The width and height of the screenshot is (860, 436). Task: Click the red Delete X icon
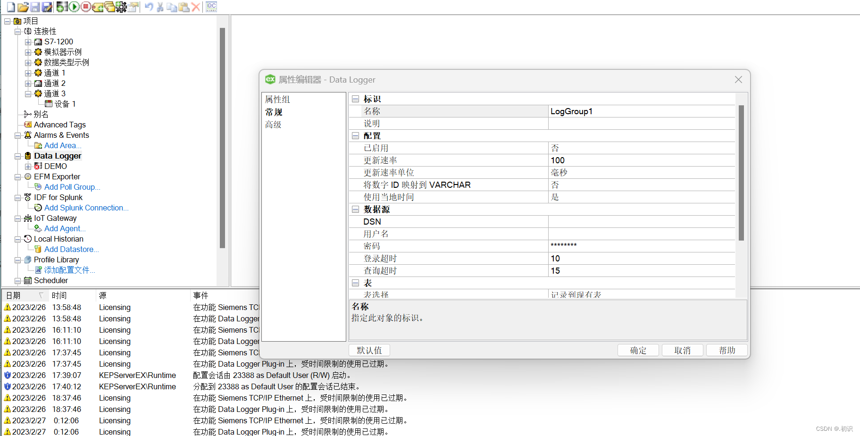196,7
